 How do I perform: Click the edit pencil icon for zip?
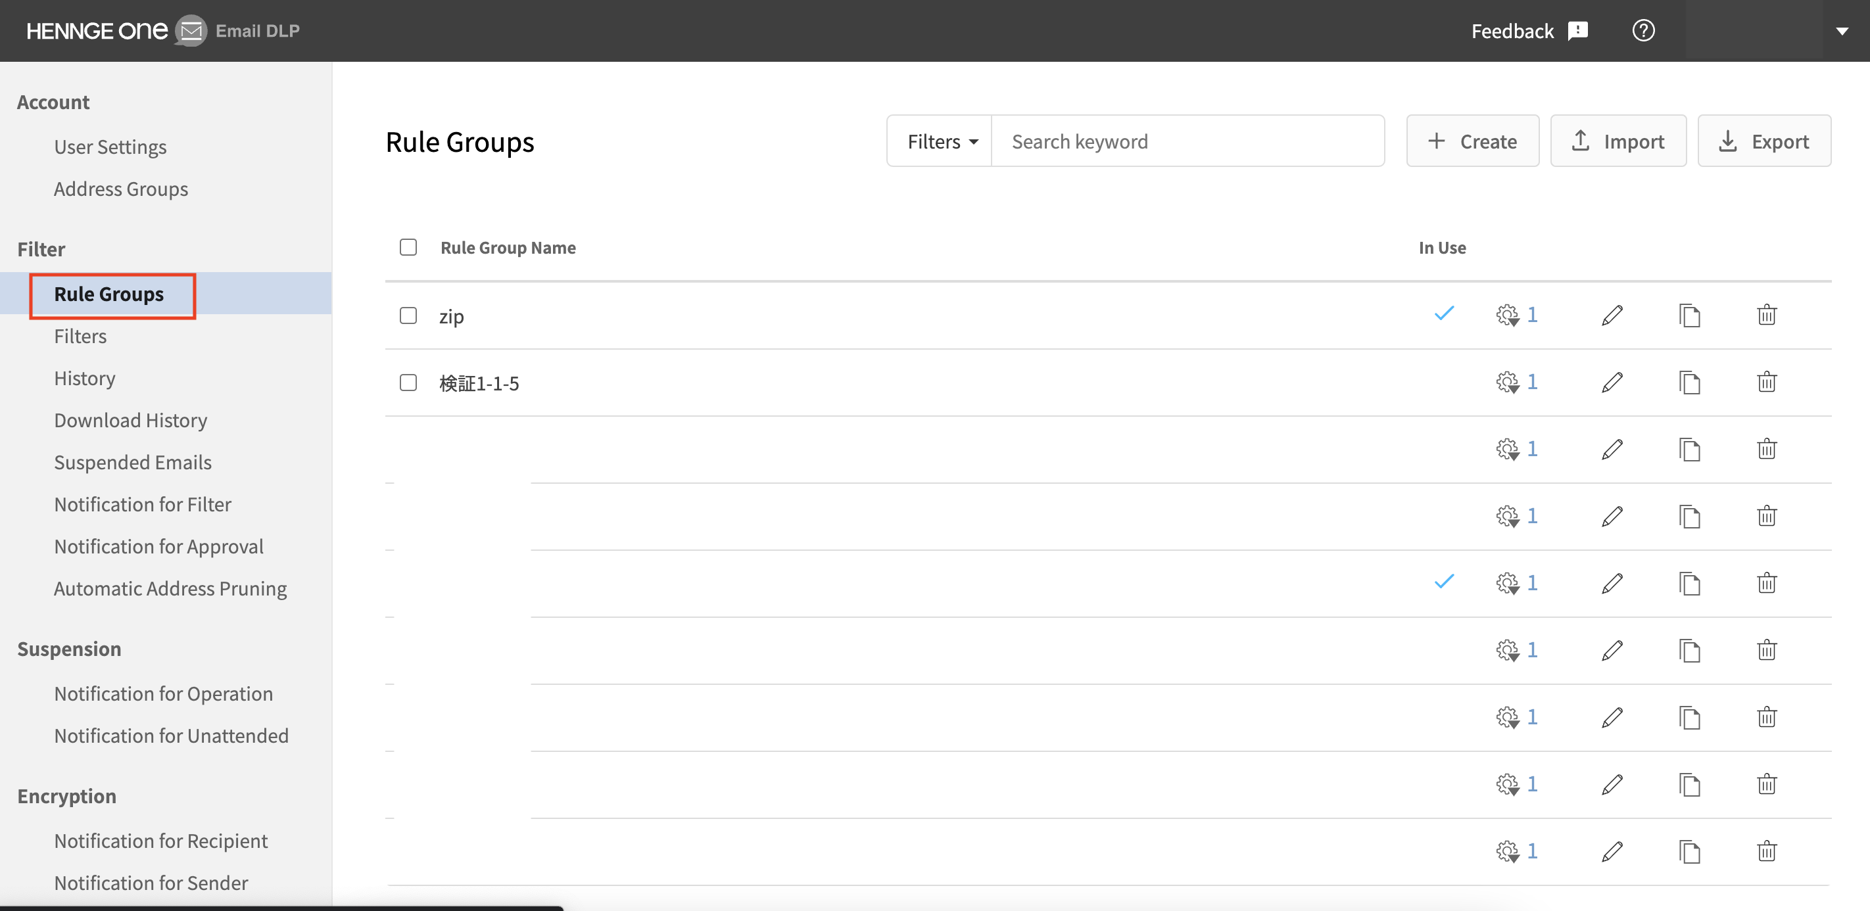(1612, 315)
